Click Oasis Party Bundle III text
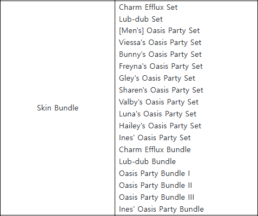Image resolution: width=258 pixels, height=216 pixels. 156,198
